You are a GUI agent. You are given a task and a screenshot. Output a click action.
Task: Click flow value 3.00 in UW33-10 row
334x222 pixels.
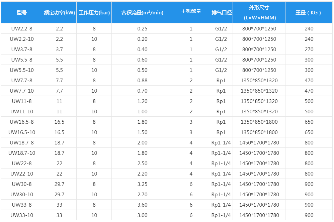coord(142,215)
